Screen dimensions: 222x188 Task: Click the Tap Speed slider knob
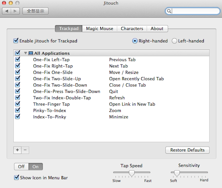(x=131, y=173)
